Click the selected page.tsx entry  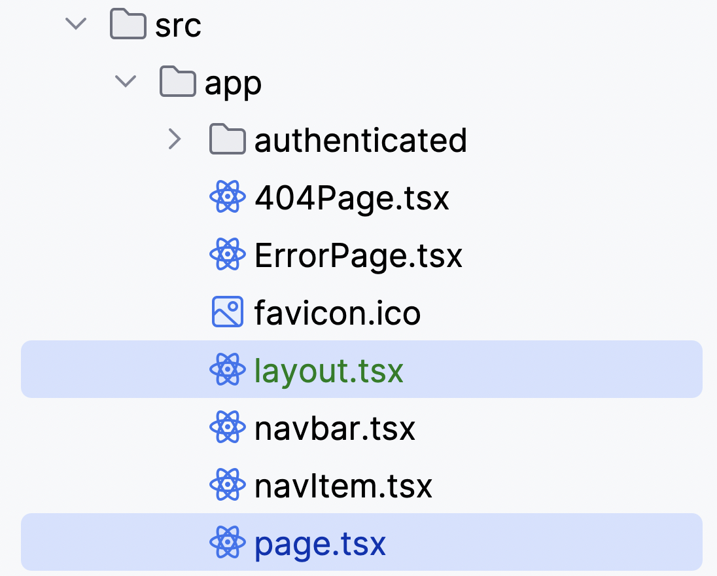(319, 543)
